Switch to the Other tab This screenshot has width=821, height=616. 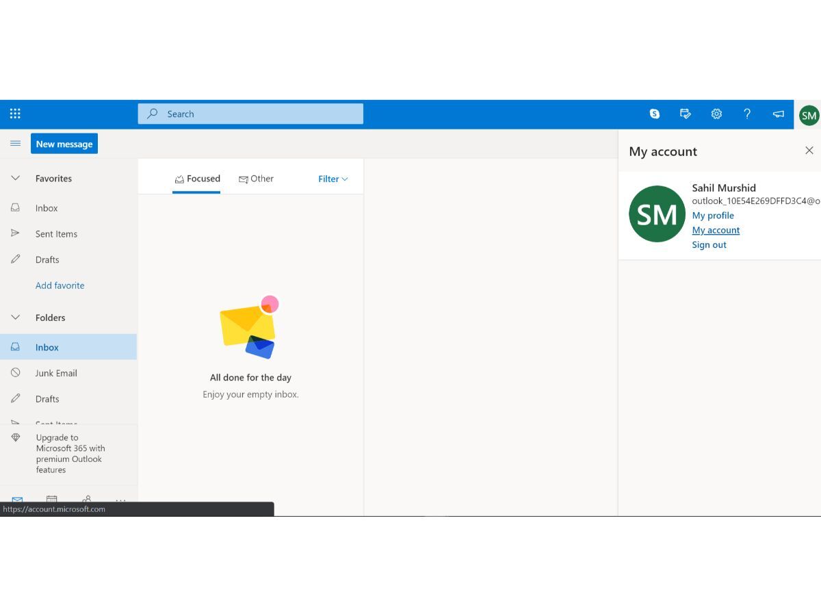tap(256, 179)
